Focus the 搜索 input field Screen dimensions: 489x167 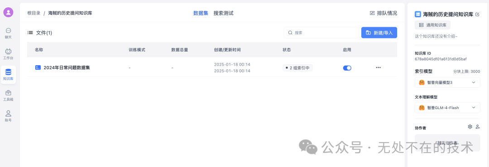pyautogui.click(x=321, y=33)
